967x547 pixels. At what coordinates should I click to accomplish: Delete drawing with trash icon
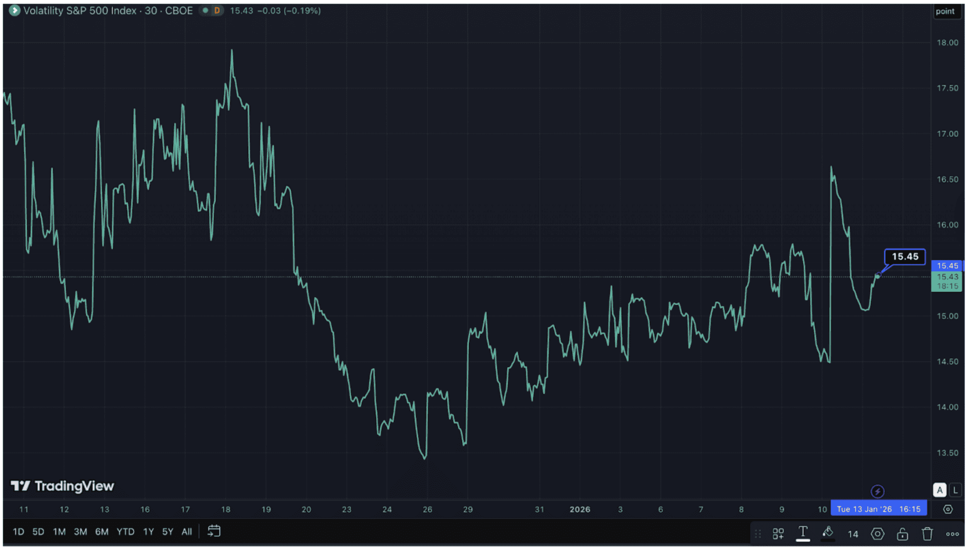(927, 534)
